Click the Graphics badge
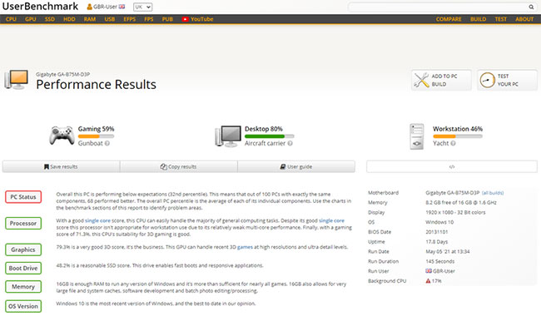 coord(23,249)
